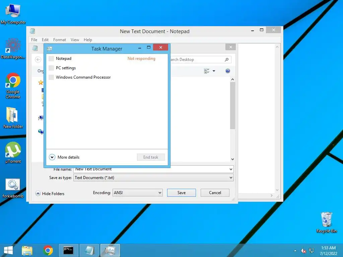Click the Task Manager title bar icon

pos(50,49)
